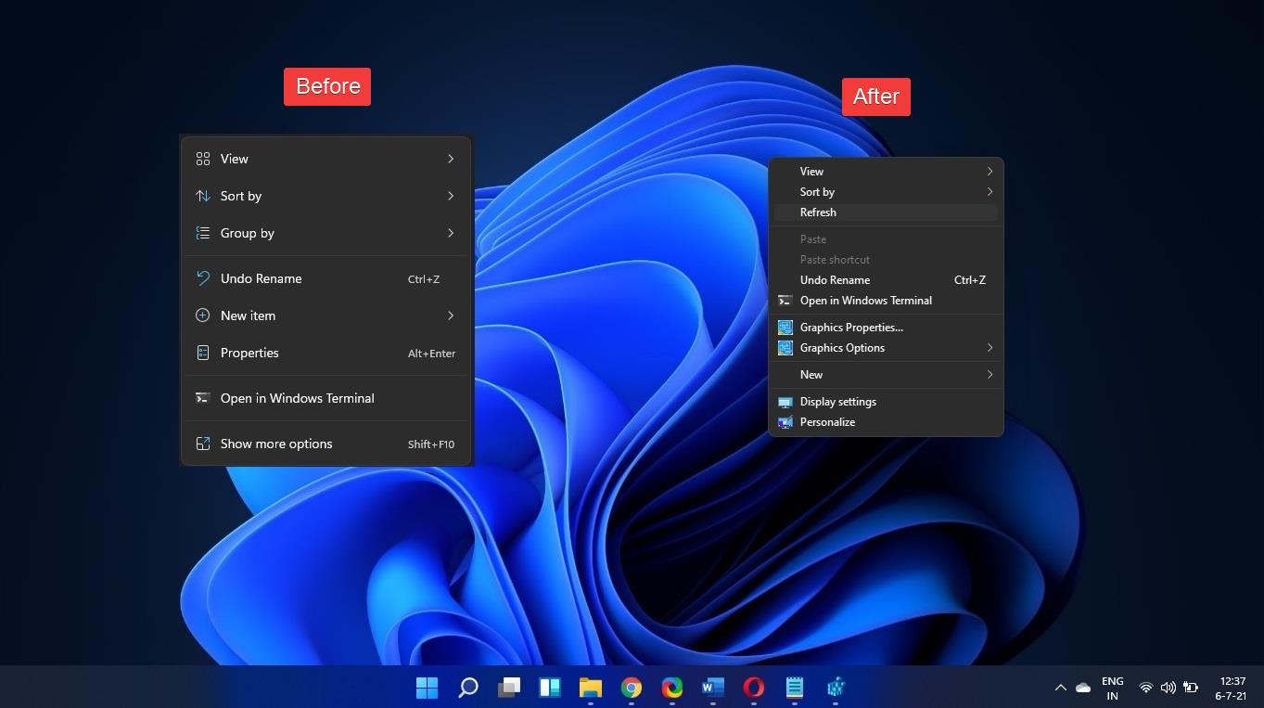This screenshot has height=708, width=1264.
Task: Open File Explorer from the taskbar
Action: [x=590, y=688]
